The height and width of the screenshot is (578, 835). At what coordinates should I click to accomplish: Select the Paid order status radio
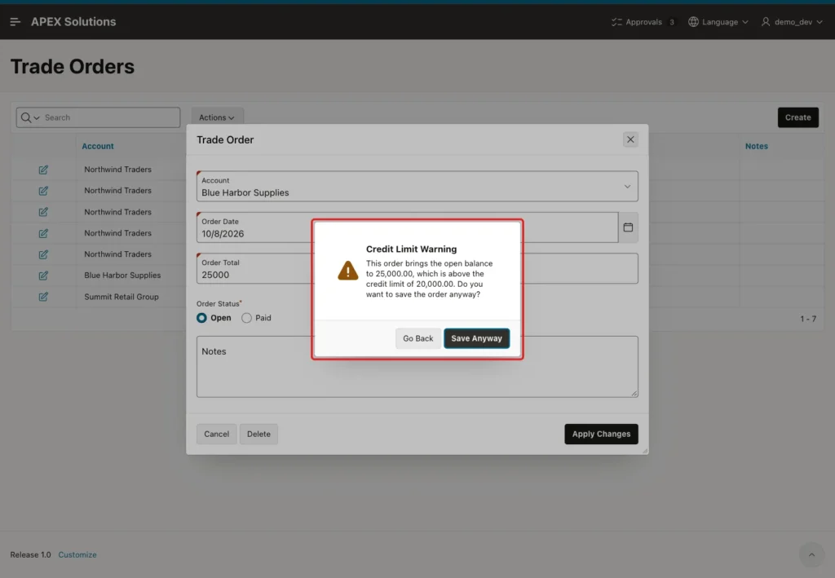(x=246, y=318)
